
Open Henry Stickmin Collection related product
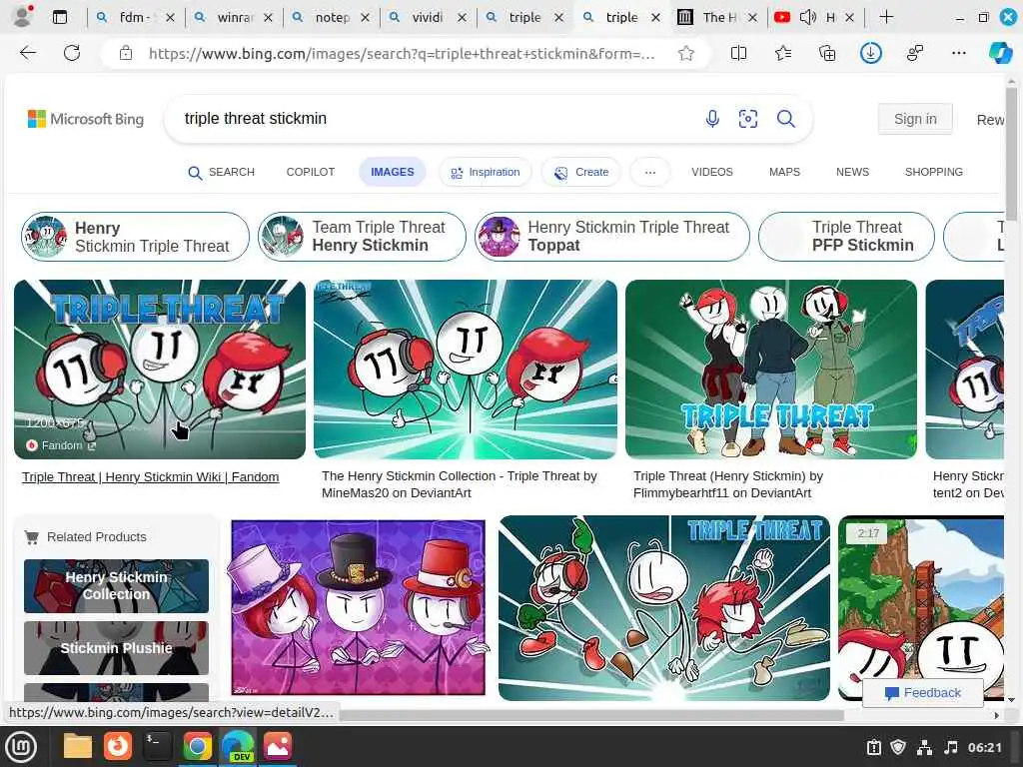coord(116,586)
